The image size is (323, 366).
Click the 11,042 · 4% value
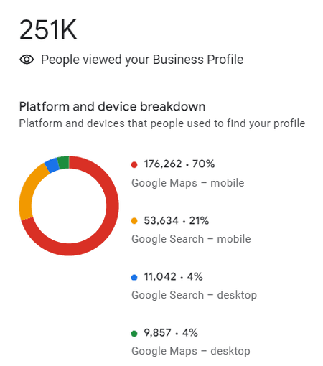tap(173, 277)
